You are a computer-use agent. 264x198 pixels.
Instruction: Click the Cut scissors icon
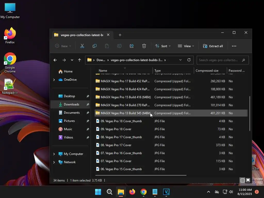[82, 46]
